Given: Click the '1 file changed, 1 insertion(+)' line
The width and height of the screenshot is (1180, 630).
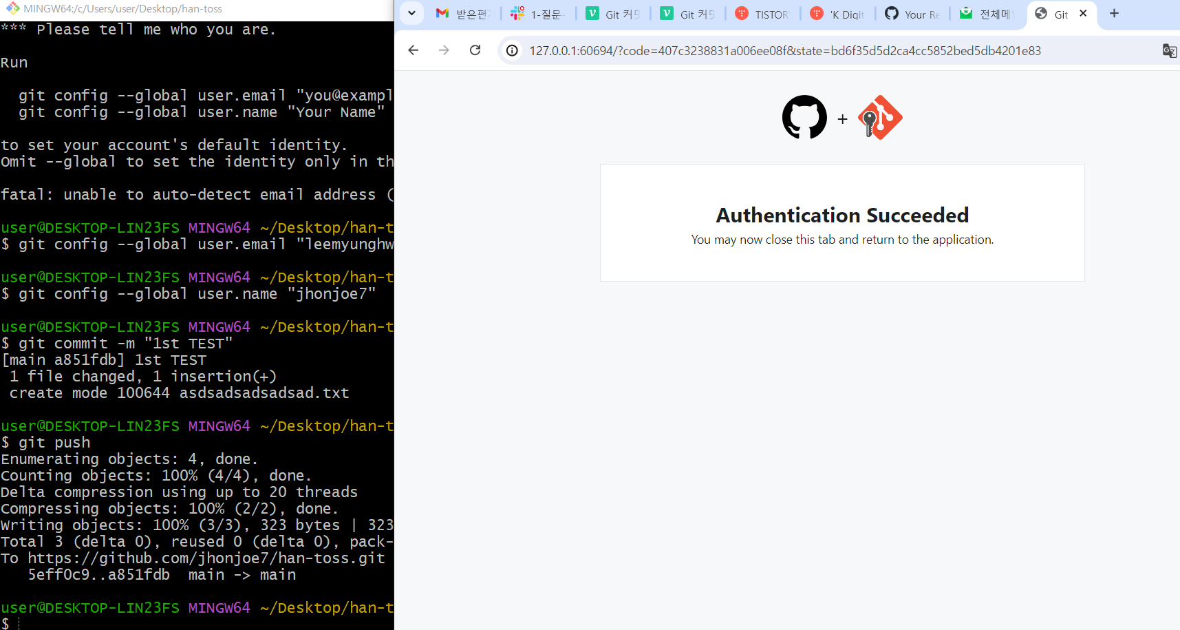Looking at the screenshot, I should (x=143, y=376).
